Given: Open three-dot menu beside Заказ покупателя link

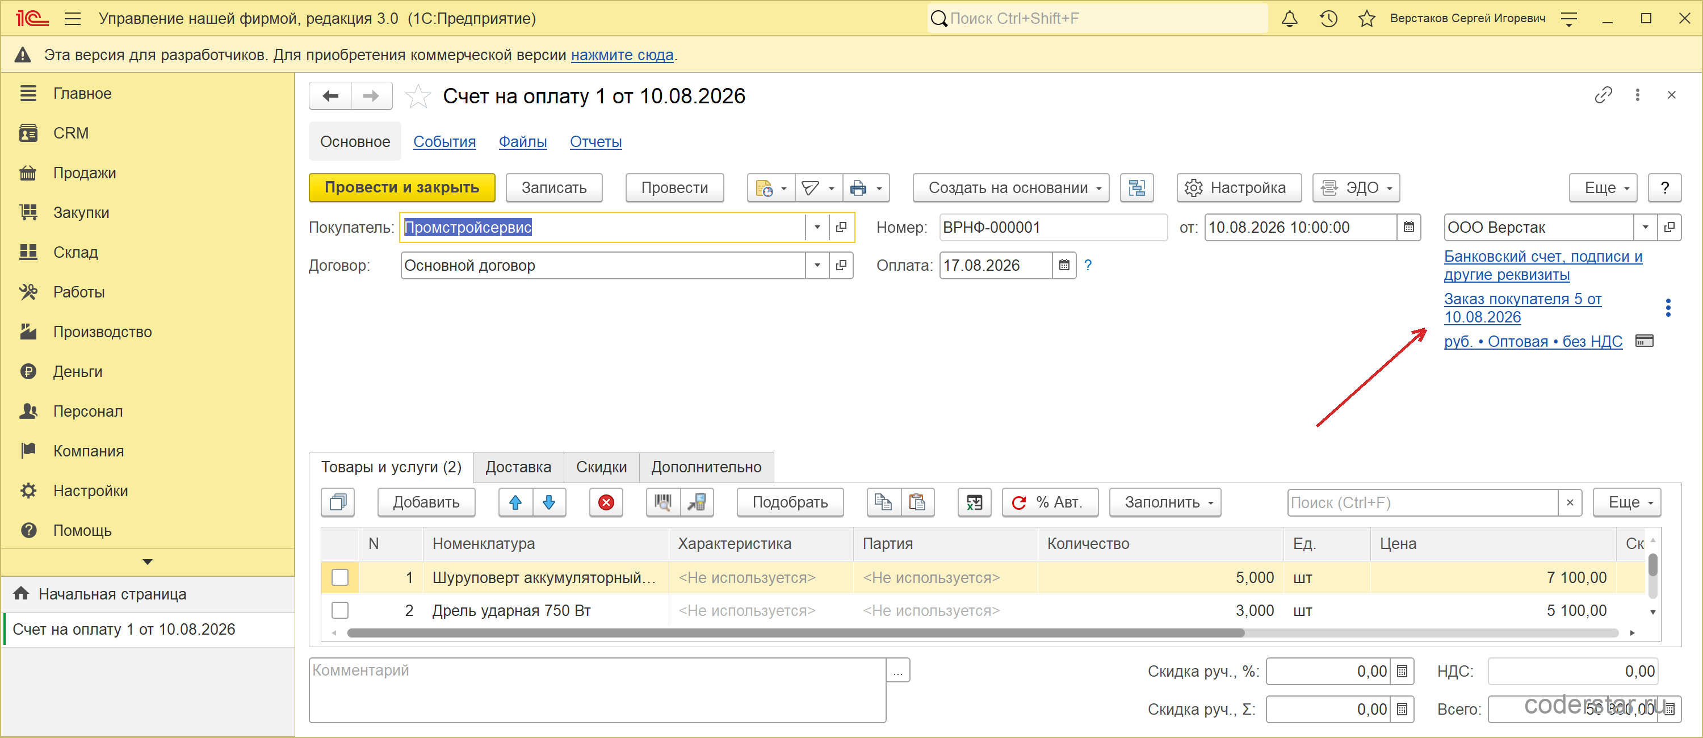Looking at the screenshot, I should coord(1668,308).
